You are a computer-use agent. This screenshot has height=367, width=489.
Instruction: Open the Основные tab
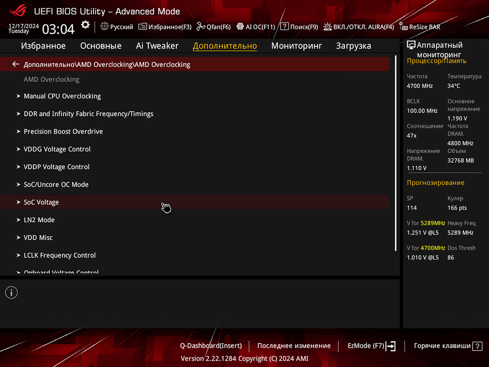(x=101, y=46)
